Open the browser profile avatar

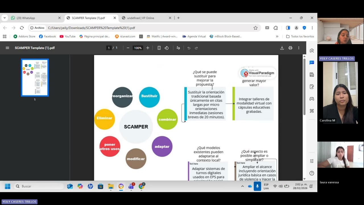click(x=296, y=28)
